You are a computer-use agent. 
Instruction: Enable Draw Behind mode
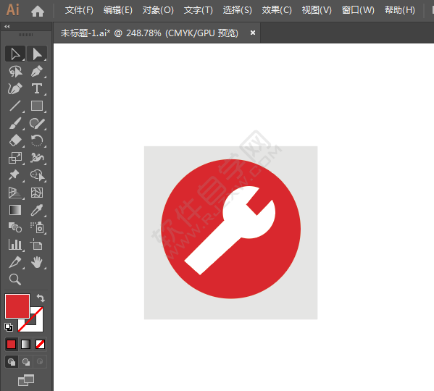click(x=26, y=362)
